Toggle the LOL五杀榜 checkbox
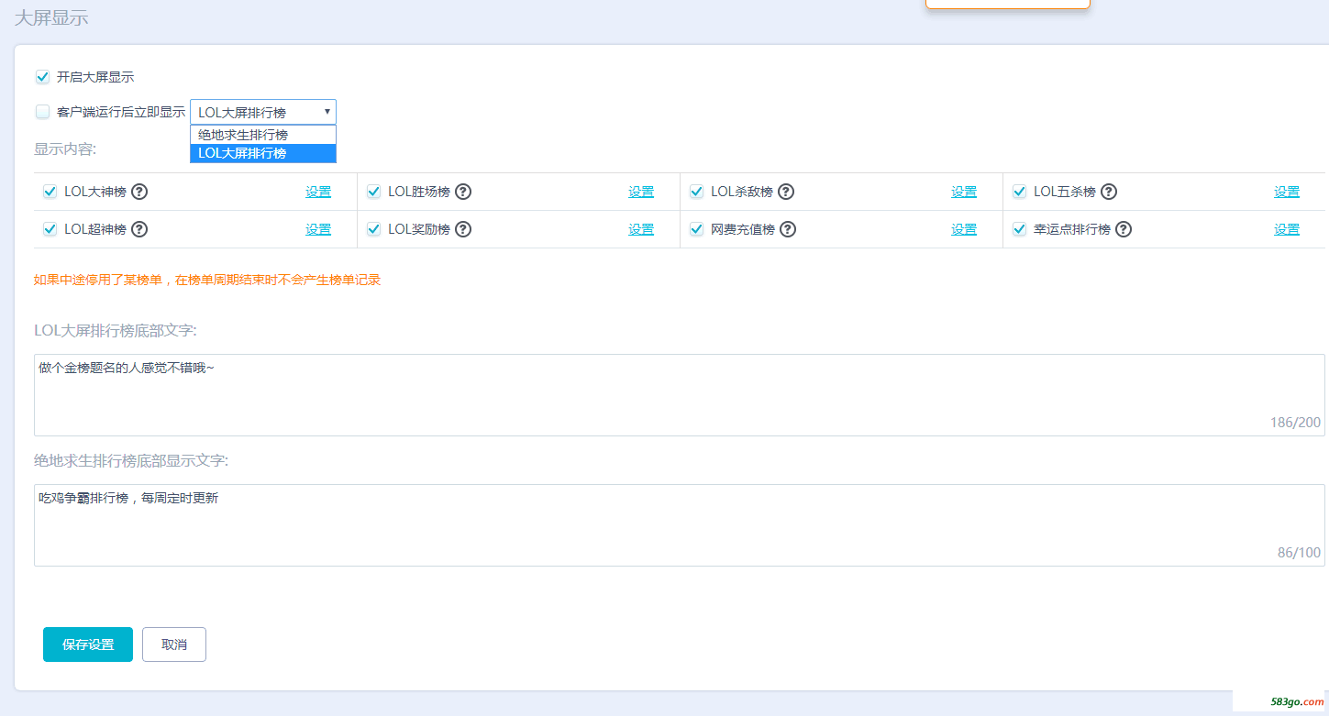The image size is (1329, 716). [1020, 192]
